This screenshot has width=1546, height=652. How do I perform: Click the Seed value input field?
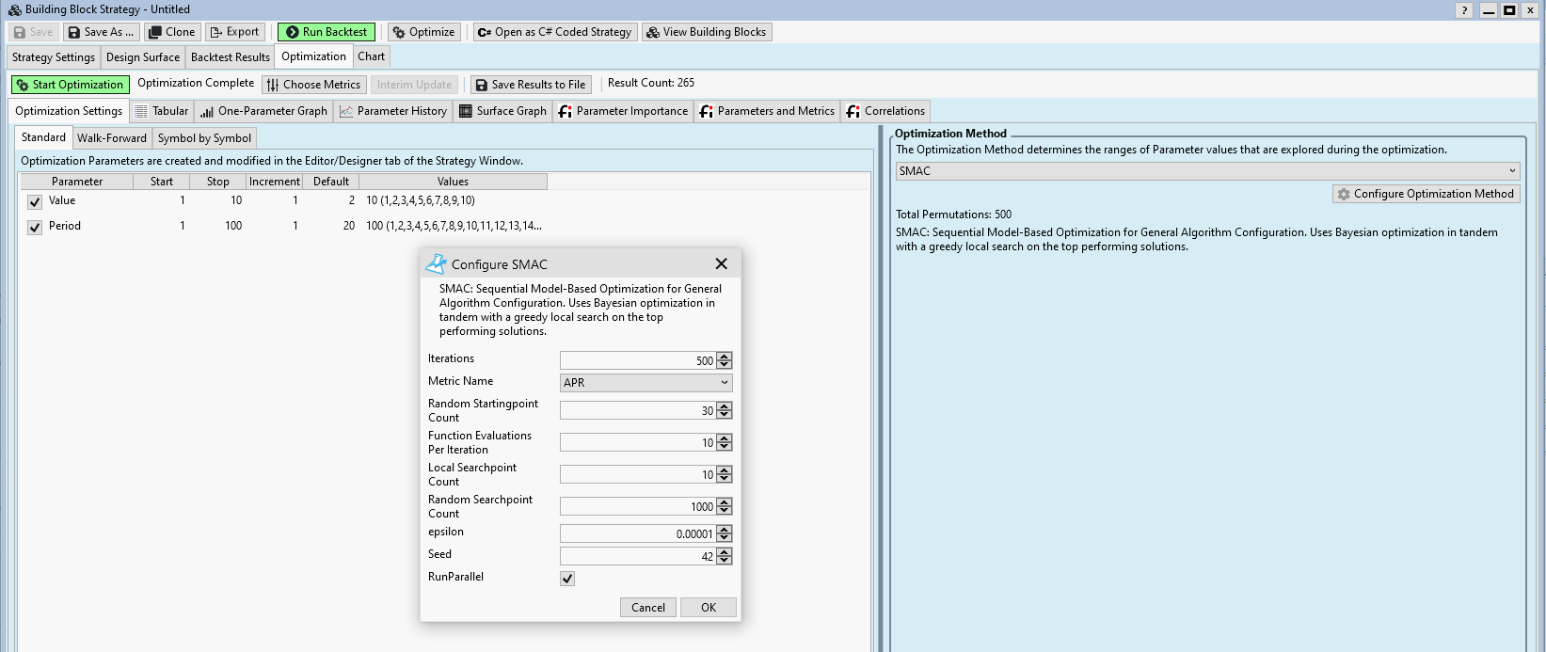coord(637,557)
